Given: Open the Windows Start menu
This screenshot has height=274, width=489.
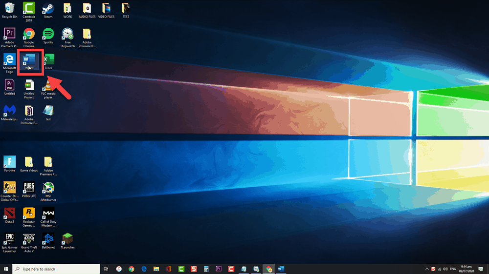Looking at the screenshot, I should pyautogui.click(x=6, y=269).
